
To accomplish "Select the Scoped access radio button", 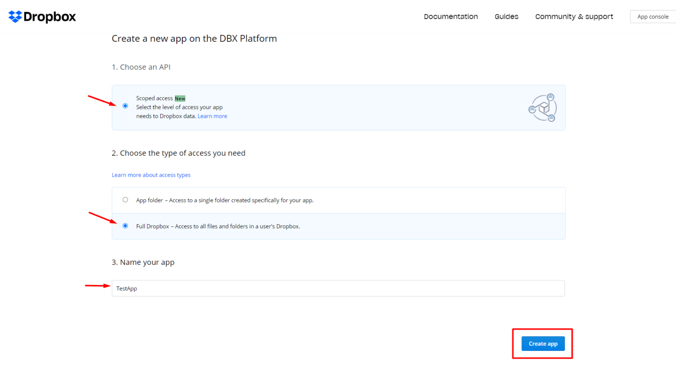I will [x=125, y=106].
